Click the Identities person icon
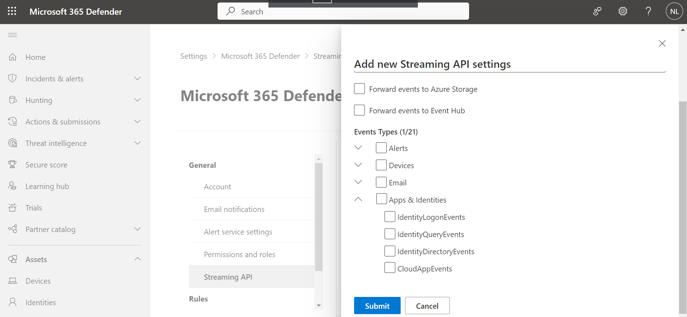 13,302
